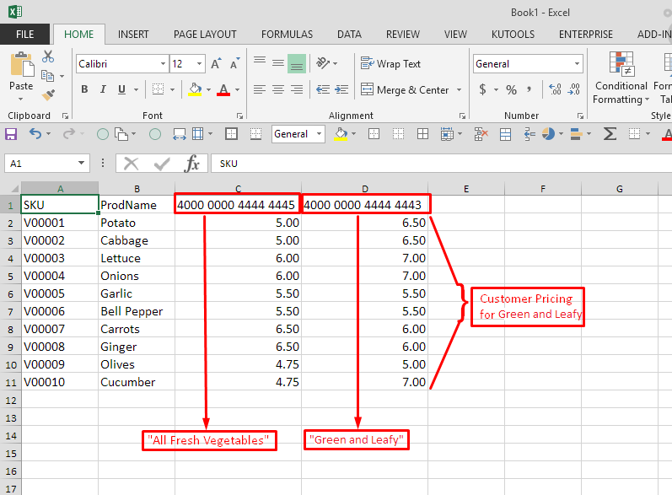This screenshot has width=672, height=495.
Task: Apply the yellow fill color
Action: click(x=195, y=89)
